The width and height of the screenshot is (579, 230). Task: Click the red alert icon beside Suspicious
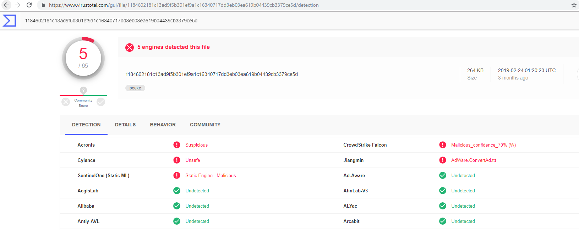[x=177, y=145]
